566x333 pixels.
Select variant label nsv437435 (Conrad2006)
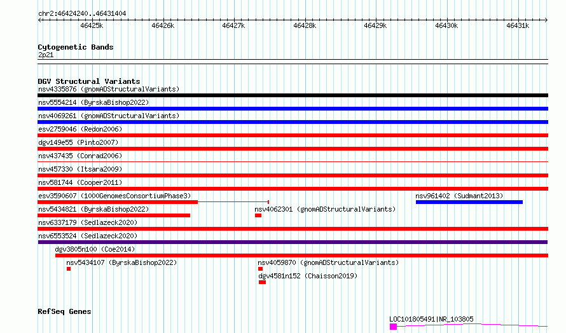click(x=80, y=156)
